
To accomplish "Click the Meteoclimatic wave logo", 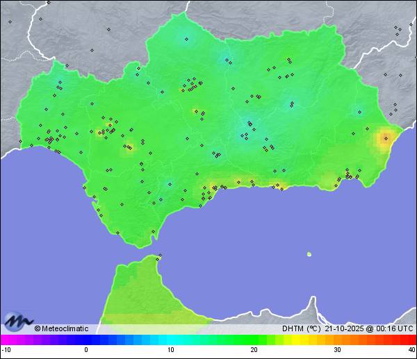I will 18,322.
